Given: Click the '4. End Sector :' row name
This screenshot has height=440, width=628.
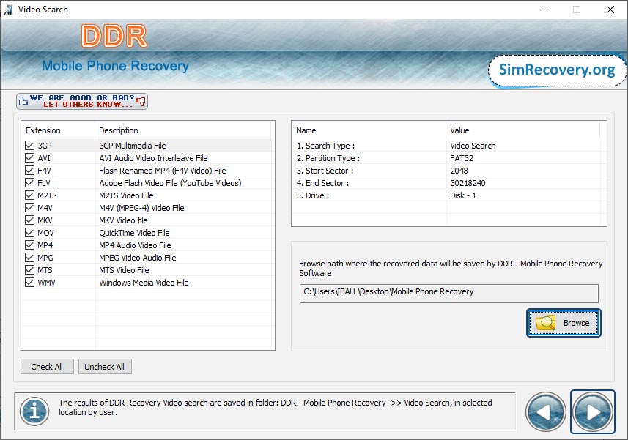Looking at the screenshot, I should (x=323, y=183).
